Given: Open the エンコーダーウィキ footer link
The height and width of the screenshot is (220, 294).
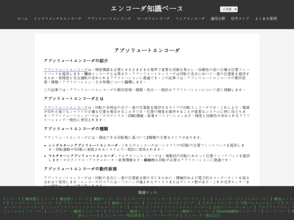Looking at the screenshot, I should 162,215.
